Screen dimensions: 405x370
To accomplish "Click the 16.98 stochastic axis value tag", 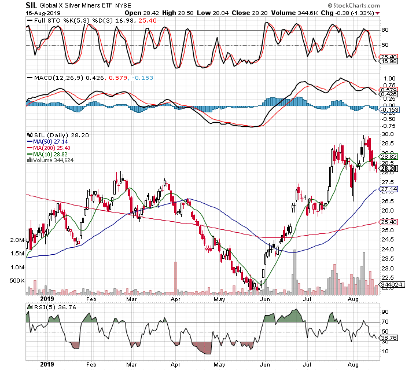I will (388, 61).
